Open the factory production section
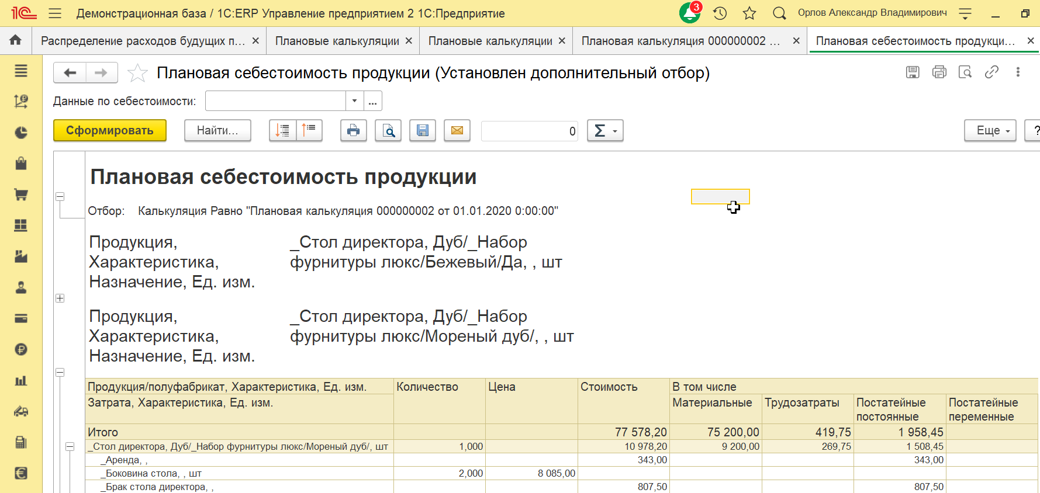The height and width of the screenshot is (493, 1040). [21, 256]
